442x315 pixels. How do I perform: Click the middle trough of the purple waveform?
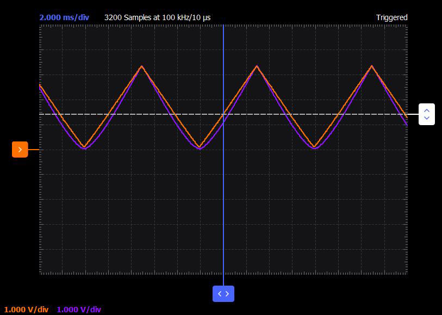200,149
